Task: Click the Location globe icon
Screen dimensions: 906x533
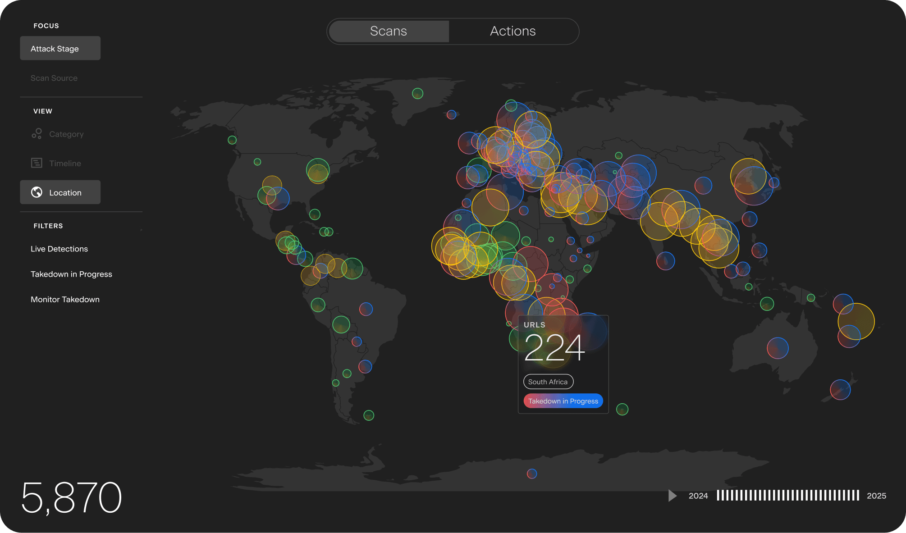Action: [37, 192]
